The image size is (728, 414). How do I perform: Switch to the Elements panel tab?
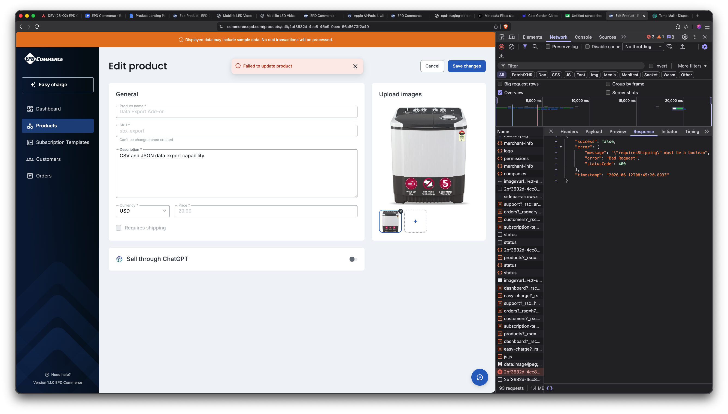pyautogui.click(x=532, y=37)
